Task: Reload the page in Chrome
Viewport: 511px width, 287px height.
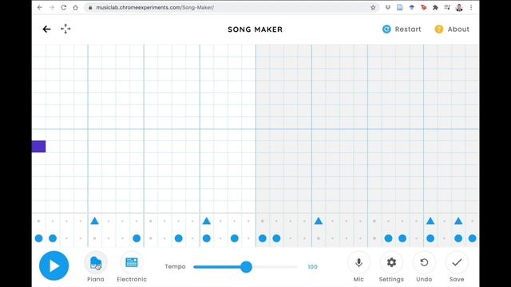Action: tap(64, 7)
